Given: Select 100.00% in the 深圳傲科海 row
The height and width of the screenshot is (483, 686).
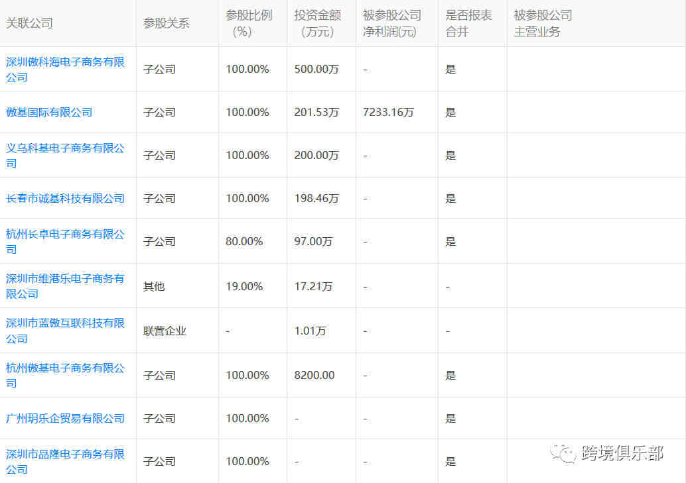Looking at the screenshot, I should tap(247, 69).
